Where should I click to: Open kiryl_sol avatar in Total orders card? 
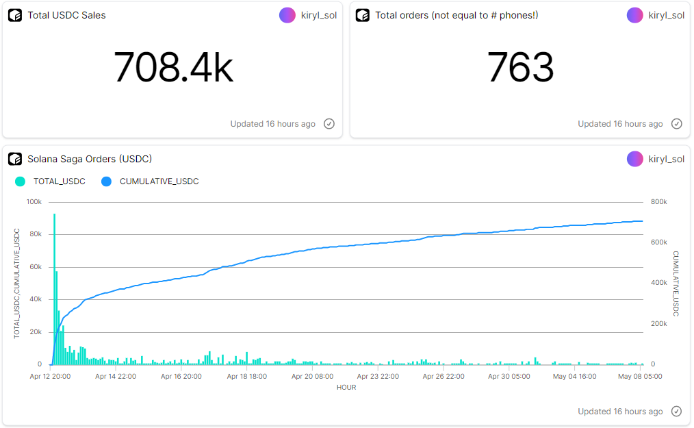click(x=634, y=16)
